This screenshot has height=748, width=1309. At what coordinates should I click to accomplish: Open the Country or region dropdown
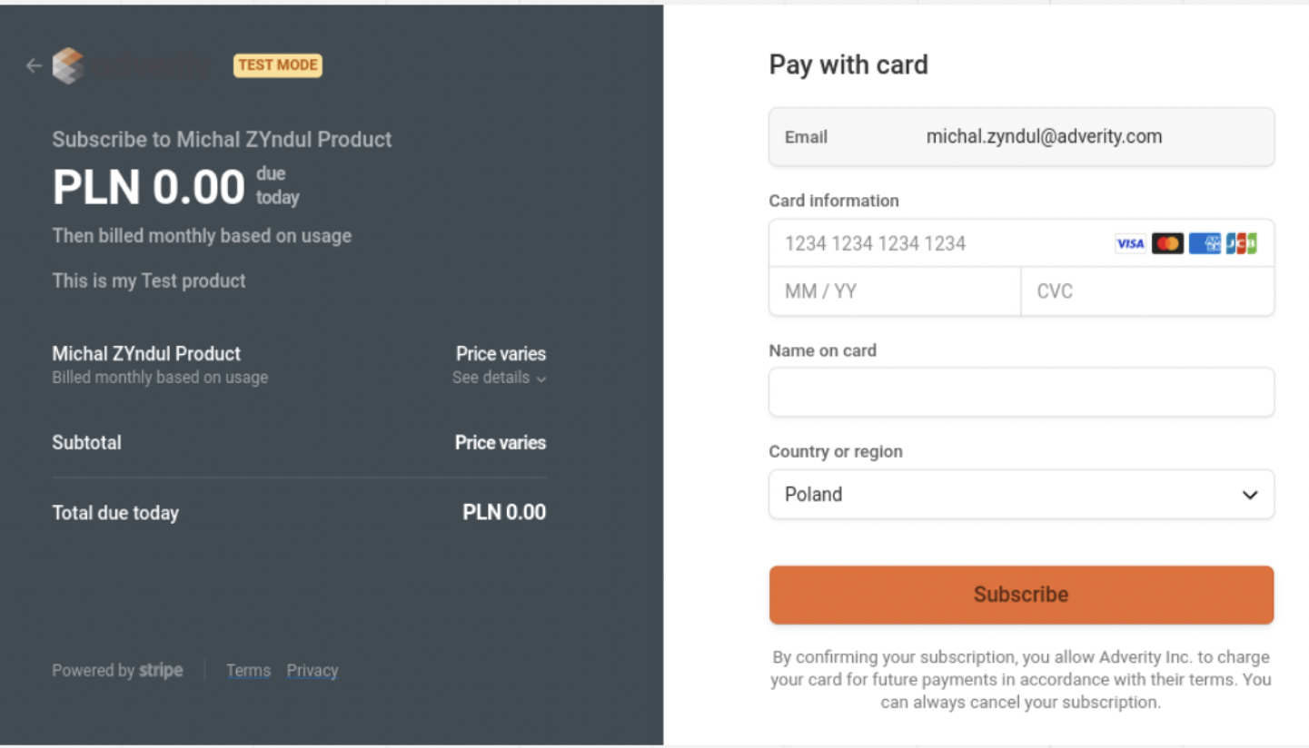tap(1021, 495)
